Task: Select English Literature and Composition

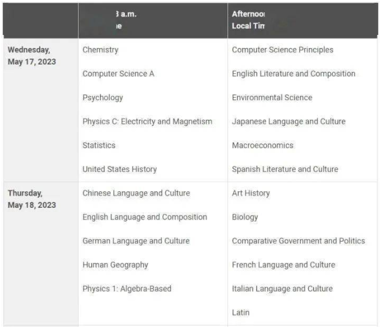Action: pos(293,73)
